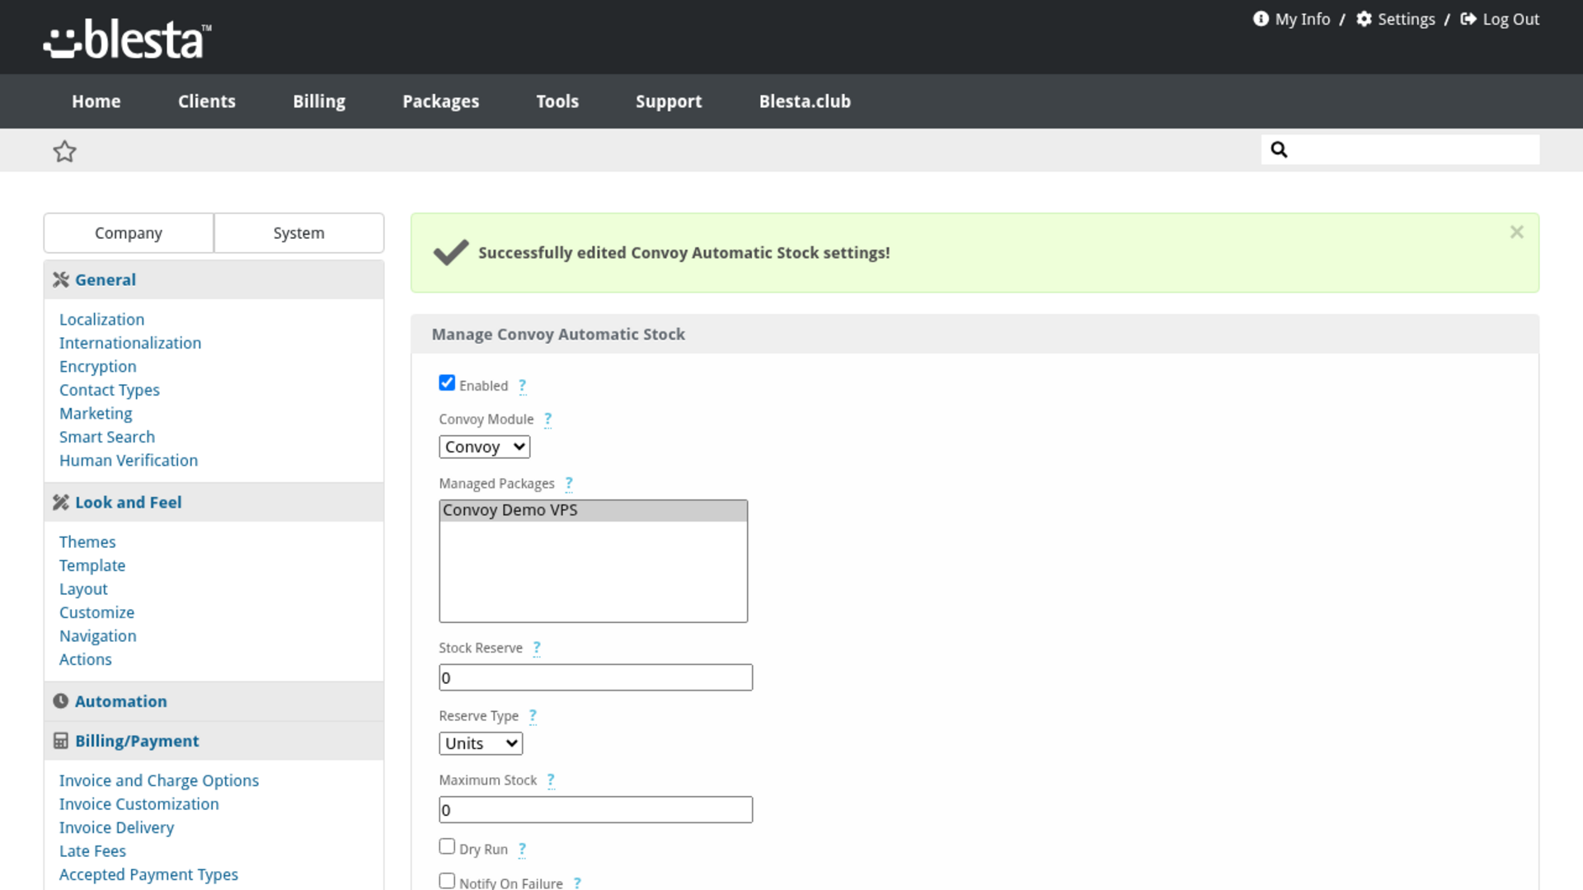
Task: Open Invoice Delivery settings
Action: (x=116, y=827)
